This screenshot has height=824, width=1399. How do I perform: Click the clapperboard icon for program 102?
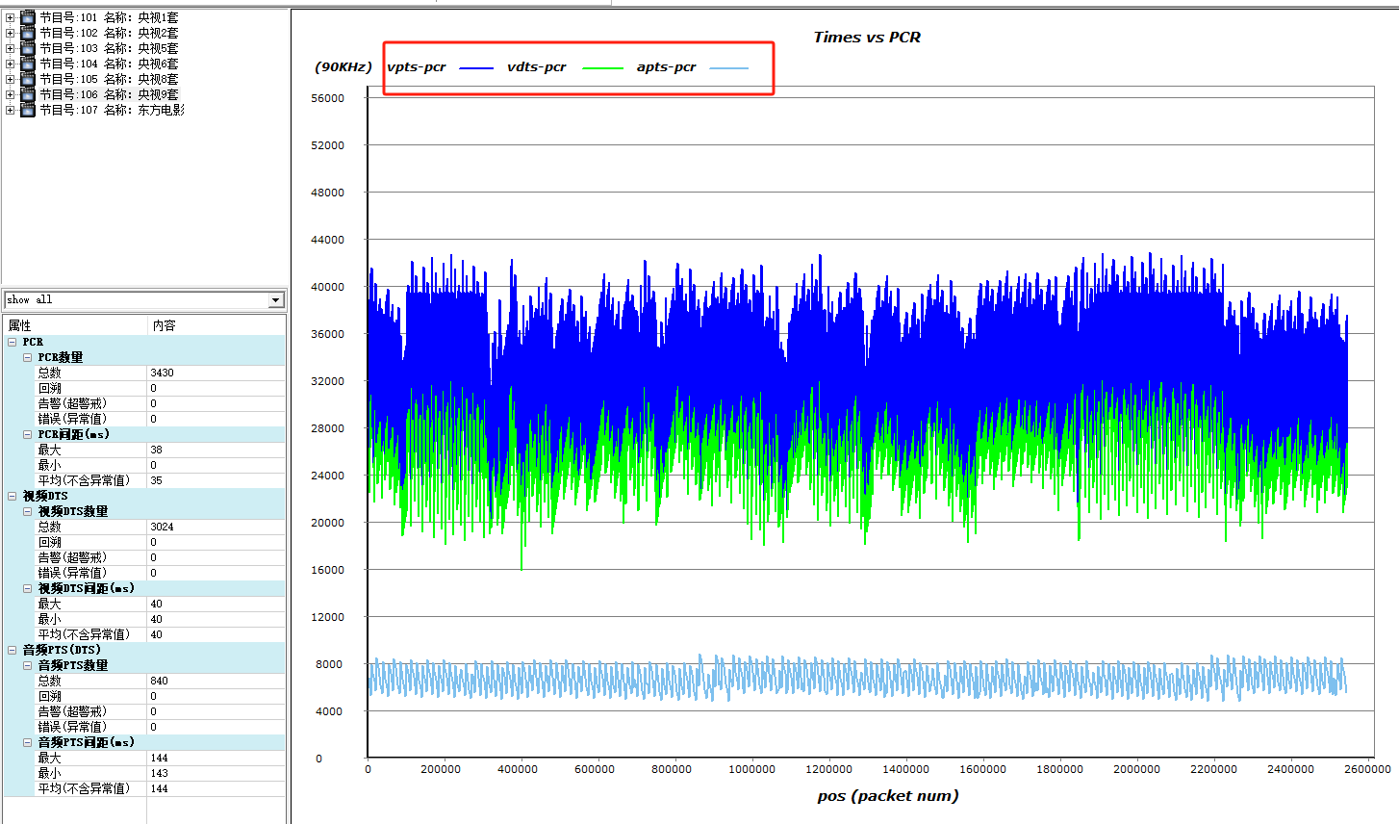tap(28, 33)
